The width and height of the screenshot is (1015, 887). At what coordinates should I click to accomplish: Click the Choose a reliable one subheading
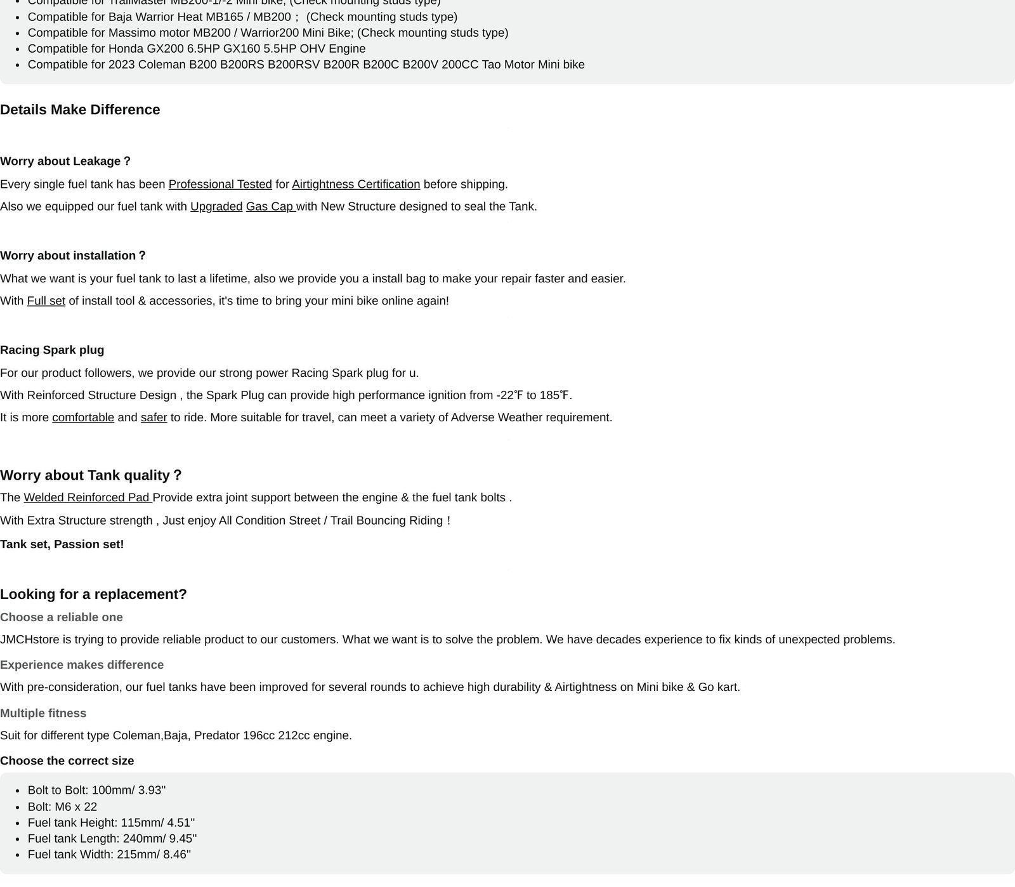(62, 617)
